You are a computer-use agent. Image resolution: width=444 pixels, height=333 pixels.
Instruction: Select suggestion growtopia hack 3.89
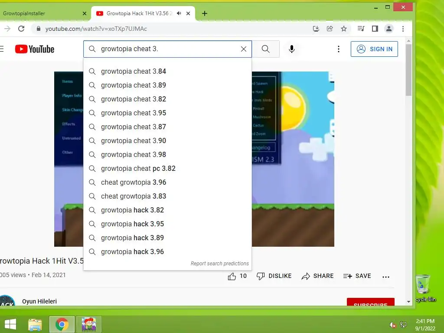[167, 238]
